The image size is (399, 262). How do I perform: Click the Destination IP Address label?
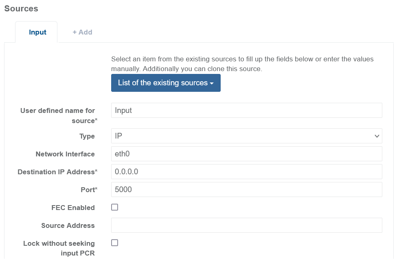coord(57,172)
